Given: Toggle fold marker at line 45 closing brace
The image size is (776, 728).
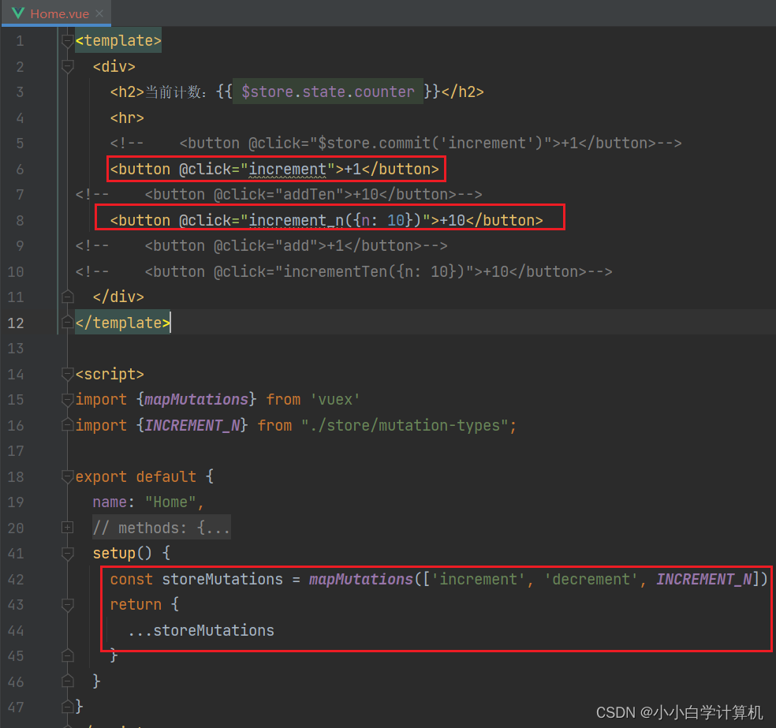Looking at the screenshot, I should 68,656.
